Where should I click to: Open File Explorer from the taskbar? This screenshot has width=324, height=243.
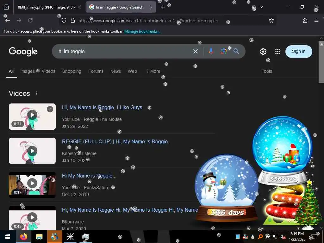point(39,237)
